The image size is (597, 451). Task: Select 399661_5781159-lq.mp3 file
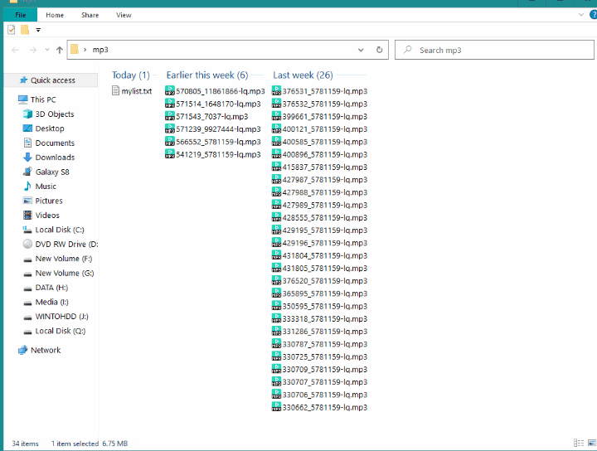(319, 116)
